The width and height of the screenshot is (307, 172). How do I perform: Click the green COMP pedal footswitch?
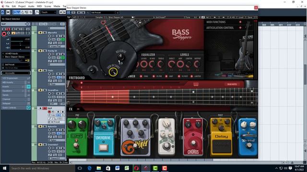(x=76, y=145)
